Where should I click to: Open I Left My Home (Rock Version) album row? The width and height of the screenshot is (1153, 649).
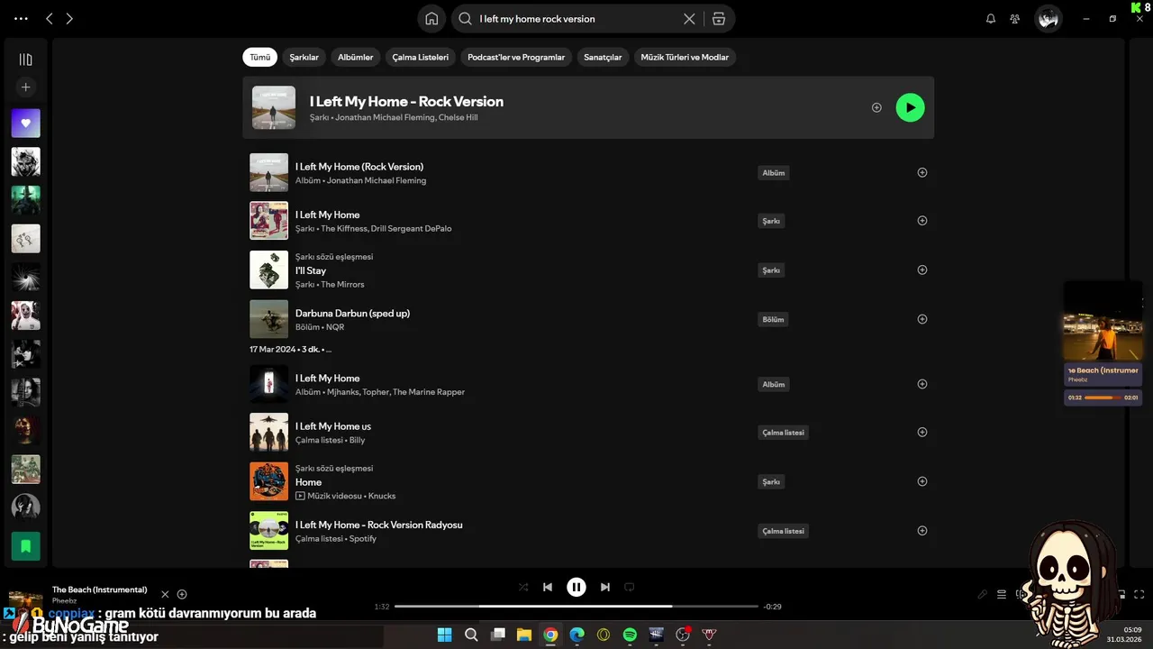click(588, 172)
